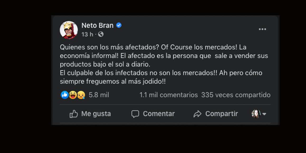Image resolution: width=306 pixels, height=153 pixels.
Task: Open Neto Bran's profile picture
Action: coord(69,30)
